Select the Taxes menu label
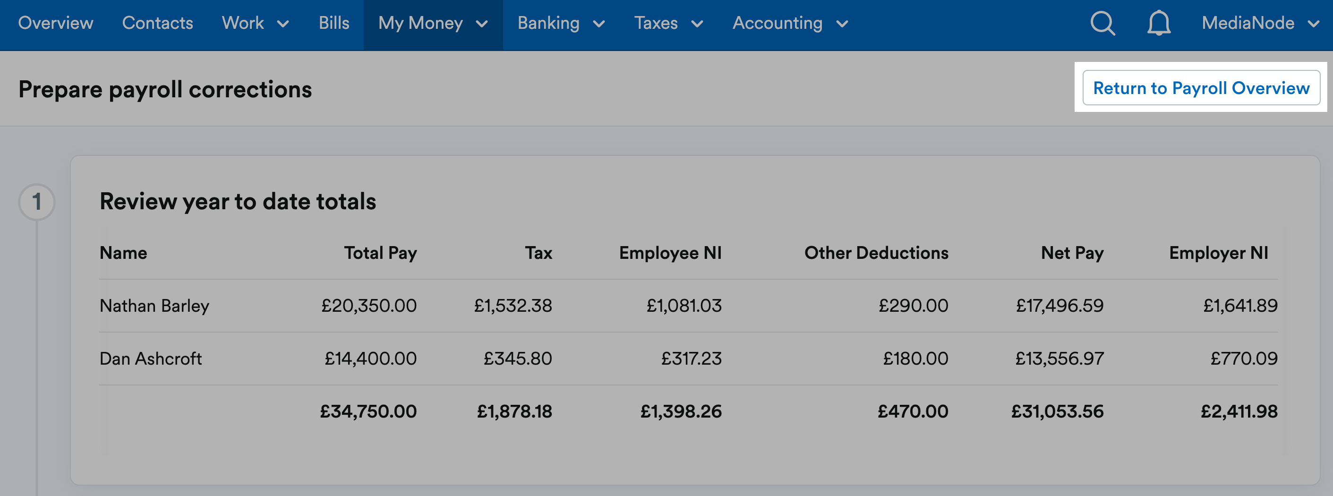Image resolution: width=1333 pixels, height=496 pixels. [x=656, y=23]
